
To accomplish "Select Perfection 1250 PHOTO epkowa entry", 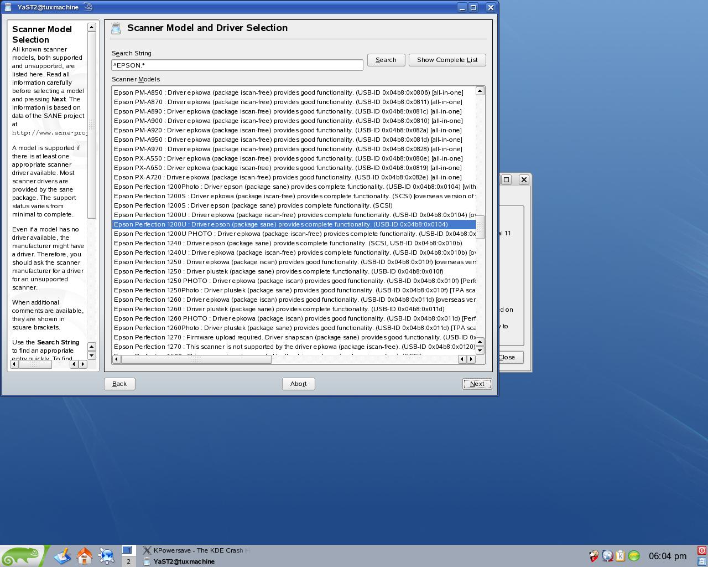I will [x=294, y=281].
